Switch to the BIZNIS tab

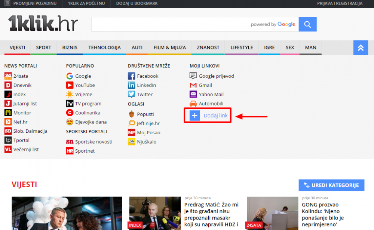coord(70,48)
